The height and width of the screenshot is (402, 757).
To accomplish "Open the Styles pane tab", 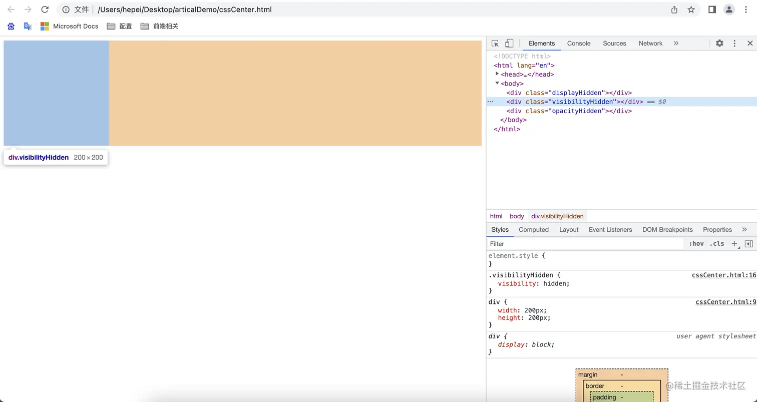I will tap(500, 230).
